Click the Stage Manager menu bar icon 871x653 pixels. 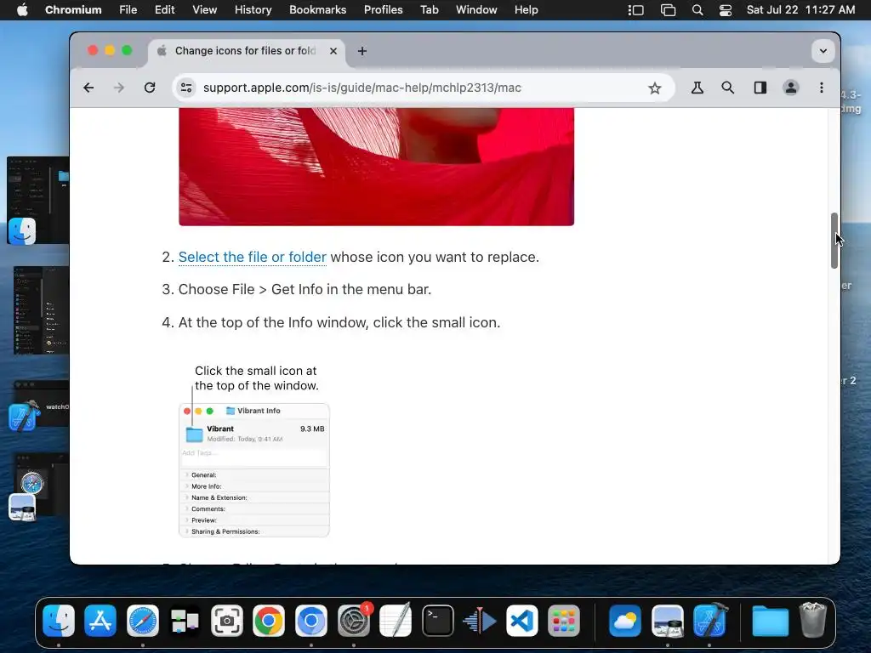click(635, 10)
